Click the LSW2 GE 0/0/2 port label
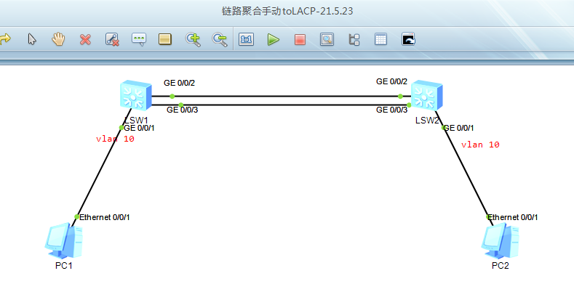Viewport: 574px width, 284px height. (391, 81)
